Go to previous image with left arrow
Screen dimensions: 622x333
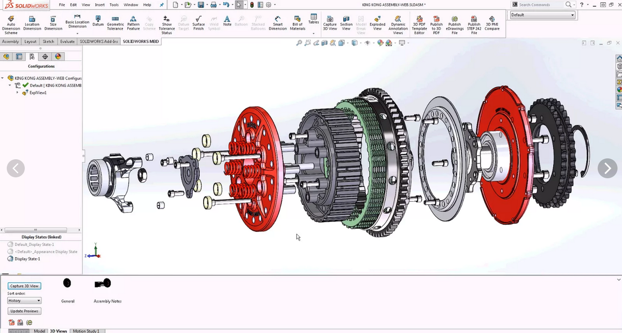click(16, 168)
